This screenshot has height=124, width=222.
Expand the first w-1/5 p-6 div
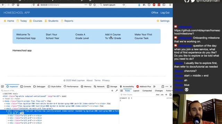point(8,116)
